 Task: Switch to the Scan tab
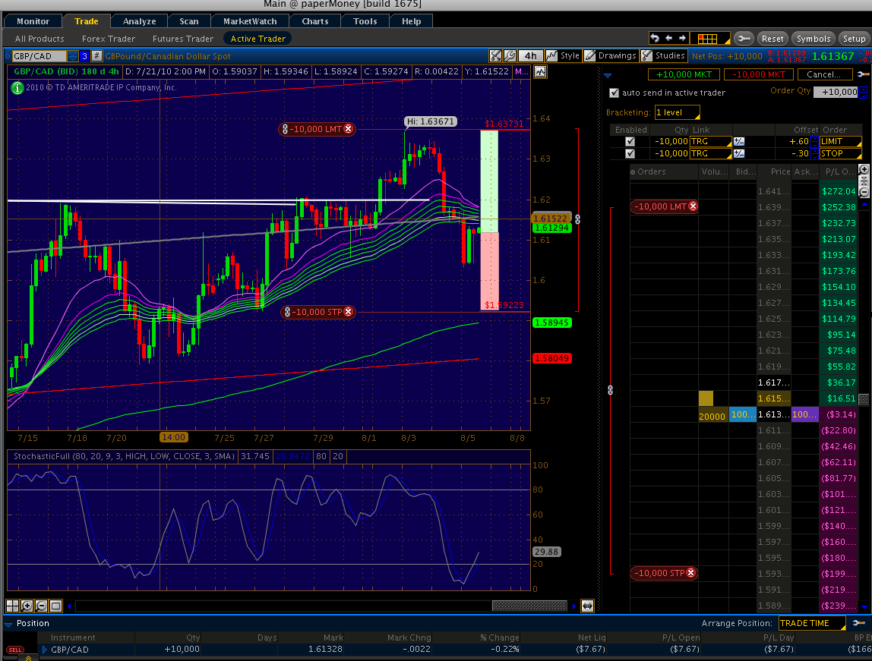point(189,21)
